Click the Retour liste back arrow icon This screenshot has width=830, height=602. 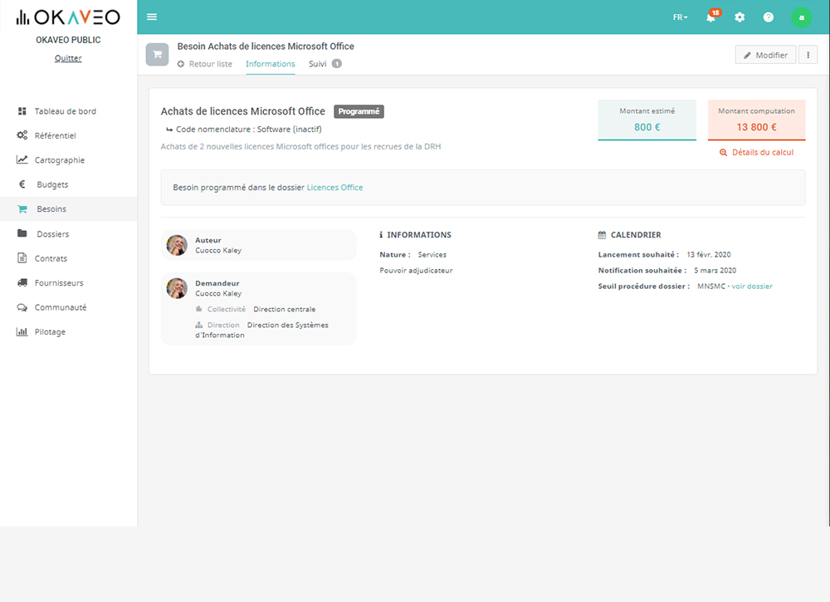coord(180,64)
